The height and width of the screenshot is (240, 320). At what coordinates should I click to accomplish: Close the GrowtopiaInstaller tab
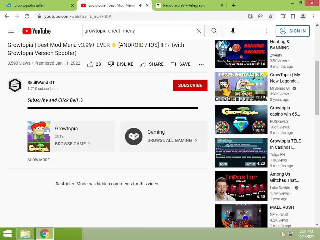click(x=72, y=5)
